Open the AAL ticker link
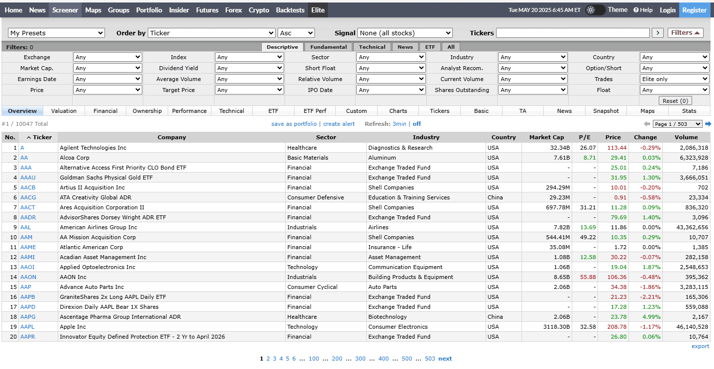Viewport: 714px width, 369px height. coord(25,227)
